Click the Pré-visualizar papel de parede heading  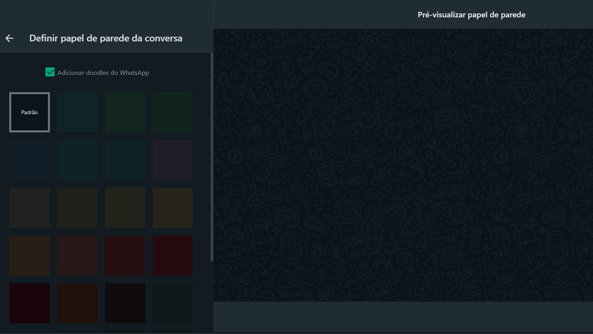pos(471,15)
